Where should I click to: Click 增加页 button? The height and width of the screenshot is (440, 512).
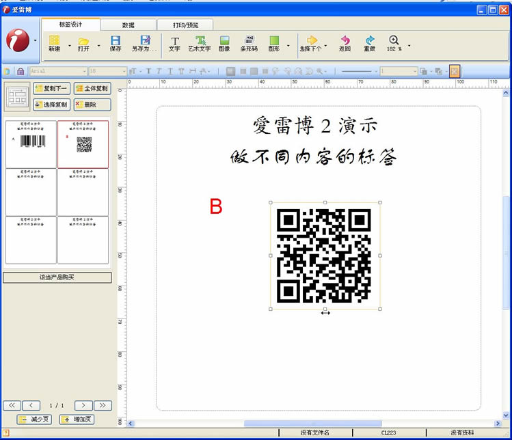pos(77,419)
